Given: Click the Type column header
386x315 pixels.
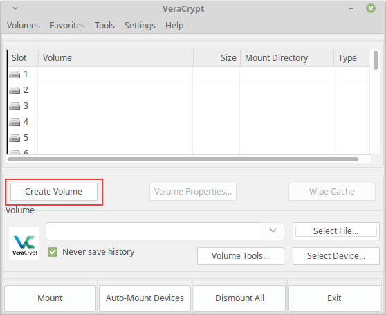Looking at the screenshot, I should (x=351, y=58).
